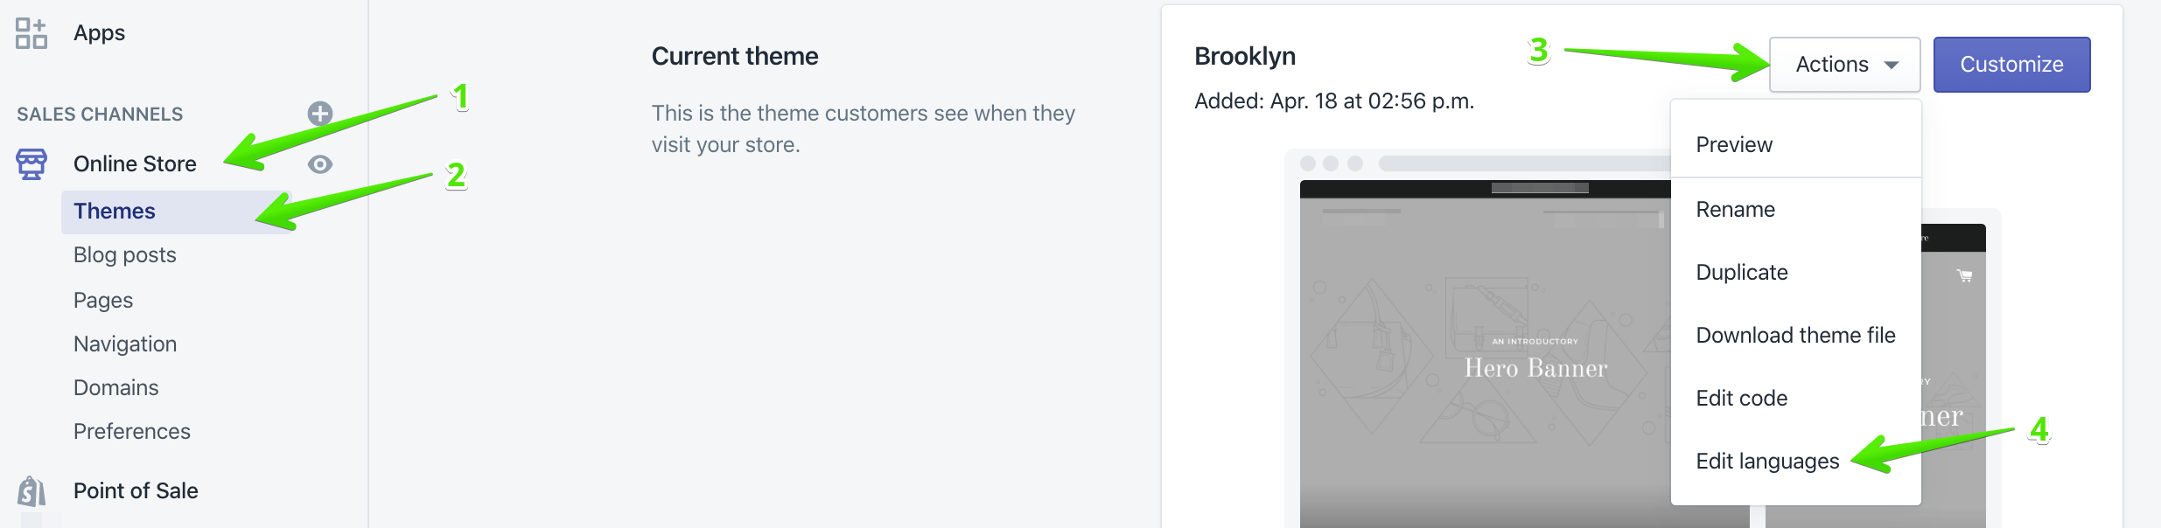View online store via eye icon
The width and height of the screenshot is (2161, 528).
click(320, 164)
